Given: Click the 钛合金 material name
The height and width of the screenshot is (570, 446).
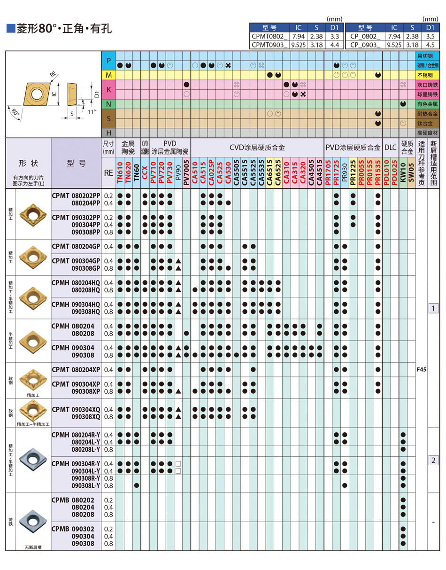Looking at the screenshot, I should [428, 123].
